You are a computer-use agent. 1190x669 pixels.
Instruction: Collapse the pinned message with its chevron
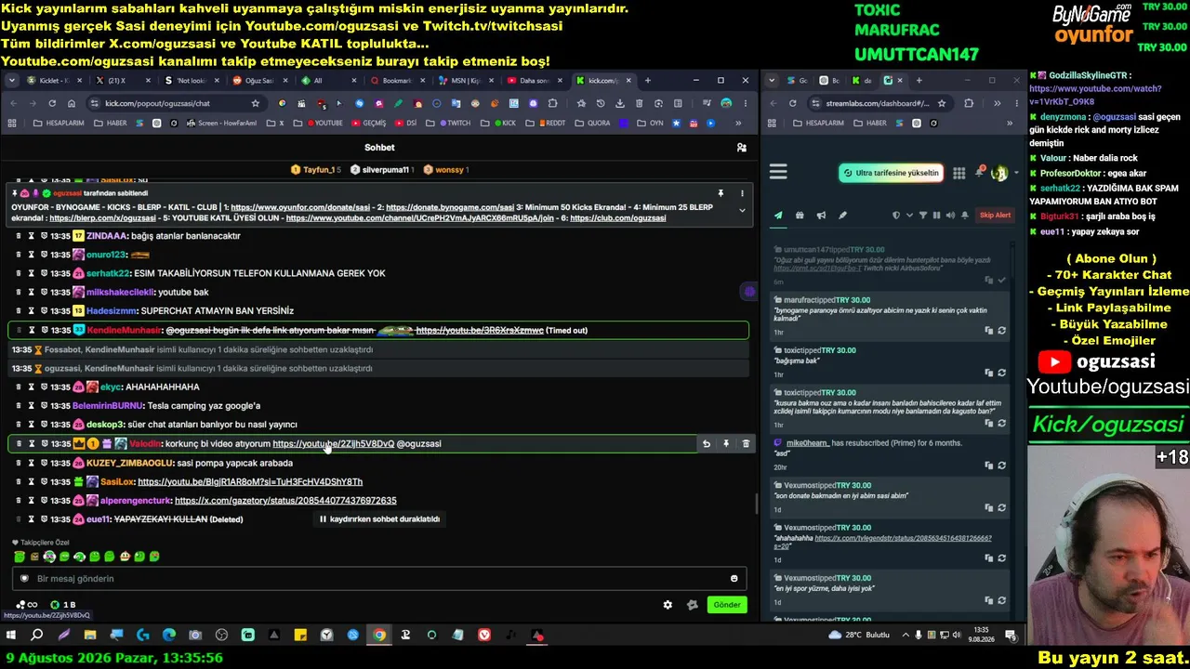point(742,211)
